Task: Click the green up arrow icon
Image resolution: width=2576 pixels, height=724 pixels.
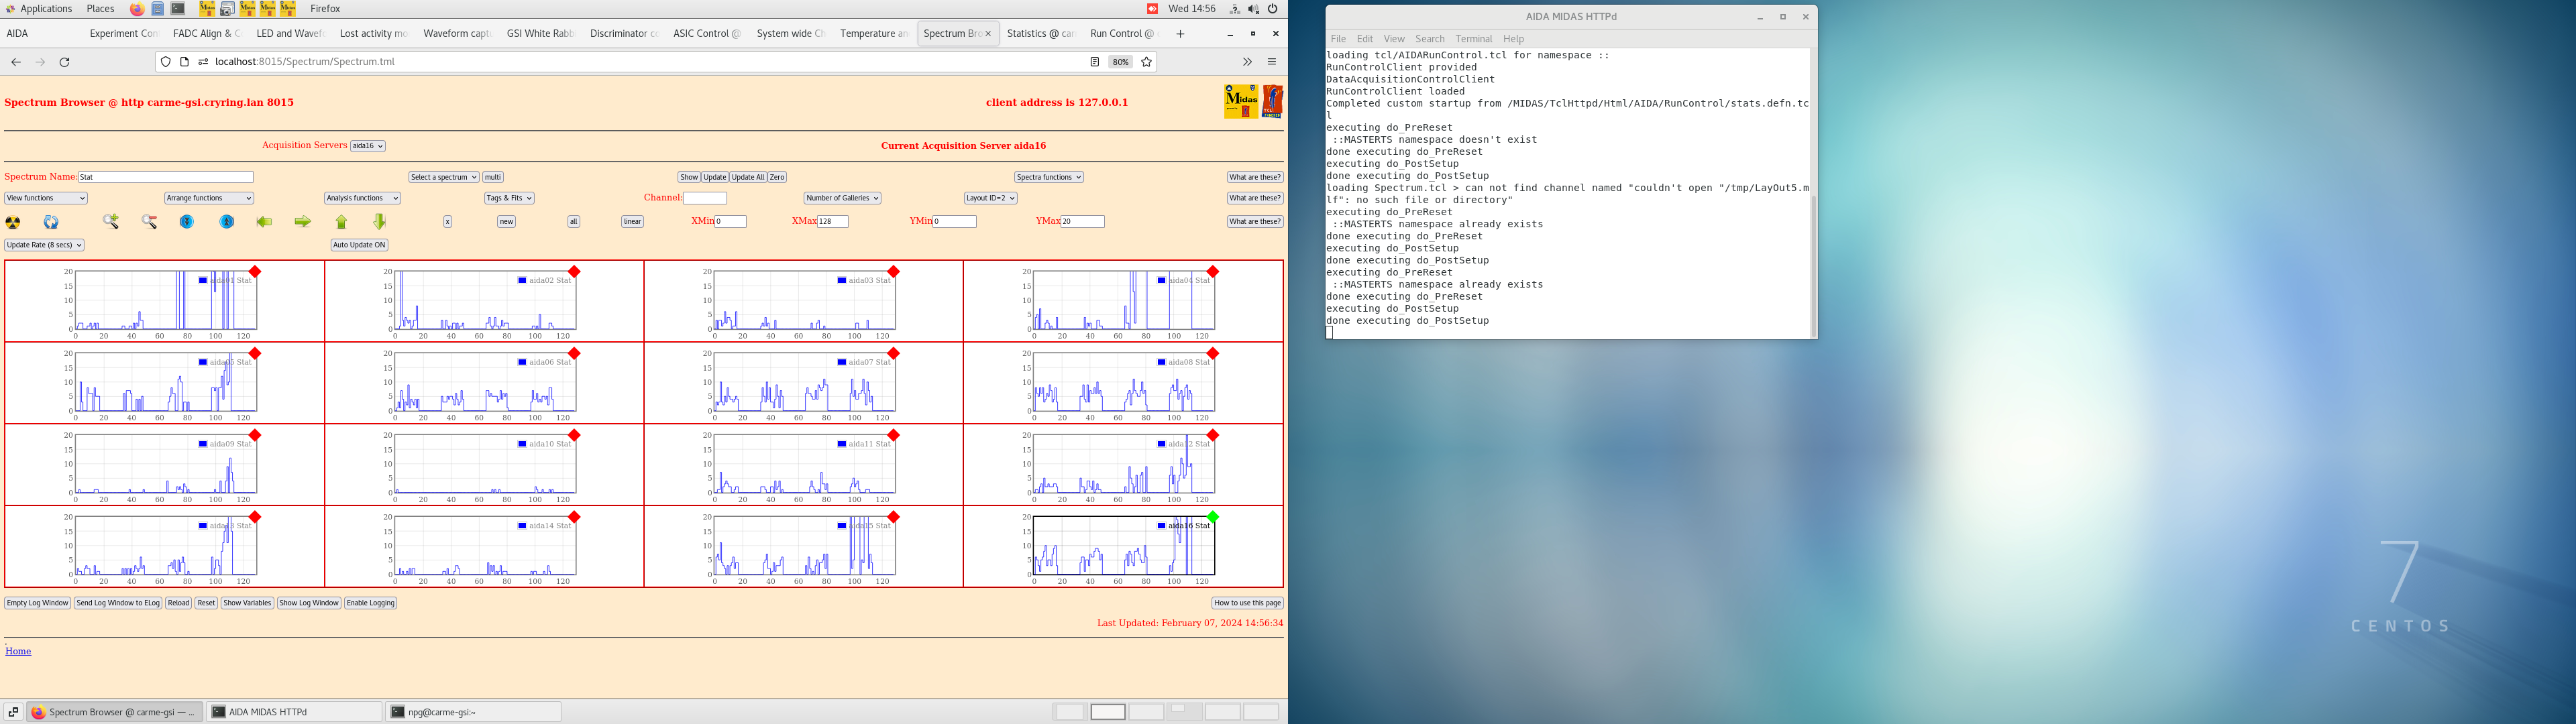Action: 341,222
